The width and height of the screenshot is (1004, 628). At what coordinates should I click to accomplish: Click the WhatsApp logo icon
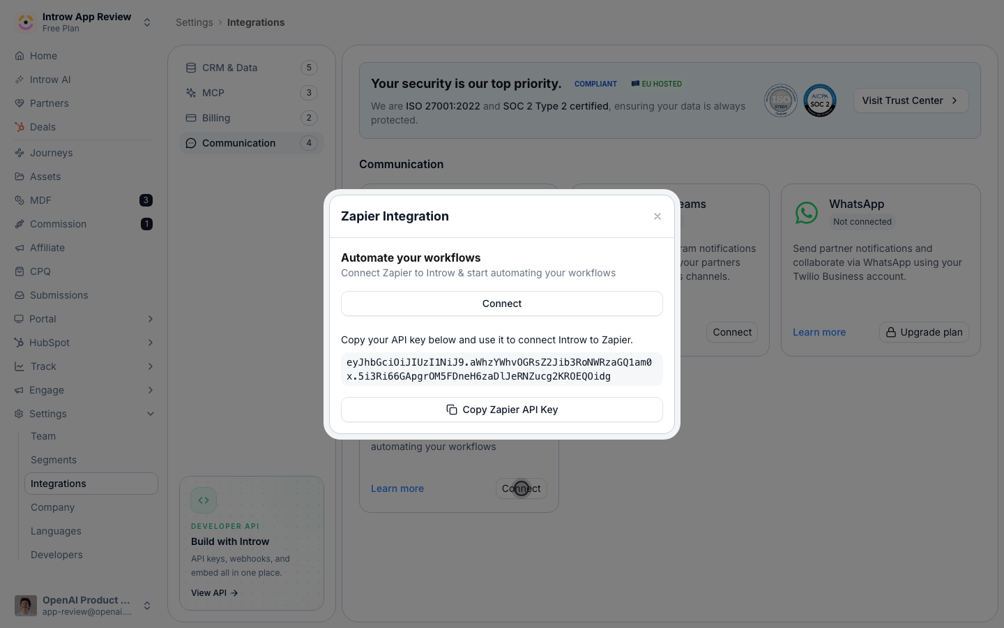pos(807,213)
